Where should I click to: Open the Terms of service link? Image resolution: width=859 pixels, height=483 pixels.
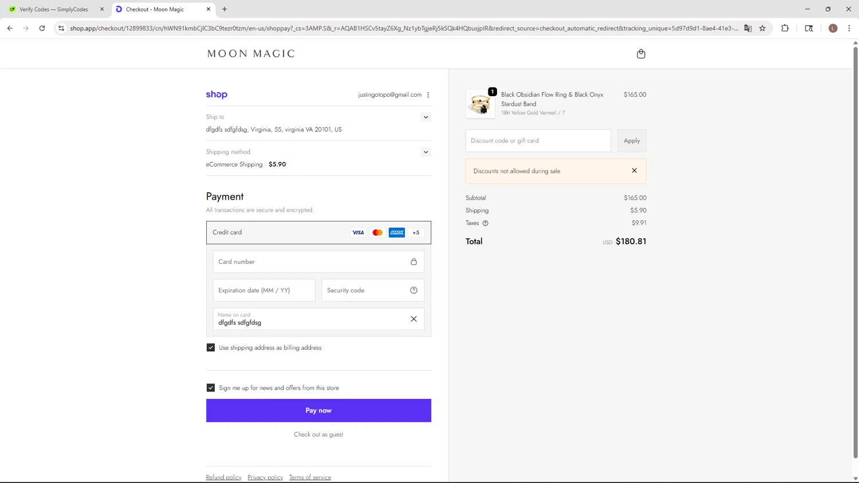coord(310,477)
